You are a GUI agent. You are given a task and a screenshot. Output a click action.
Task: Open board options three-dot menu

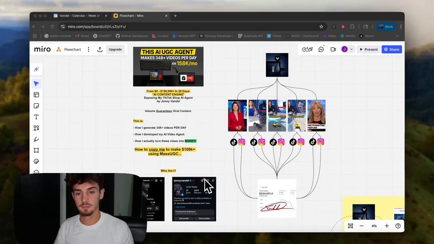point(88,50)
